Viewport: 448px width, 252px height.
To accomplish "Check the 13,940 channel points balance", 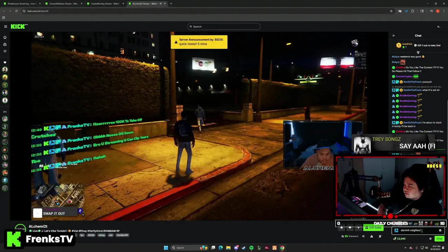I will 400,239.
